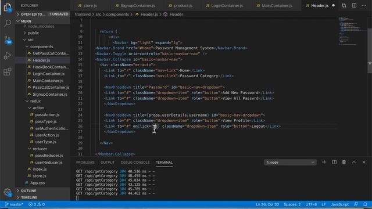Open the compare changes editor icon
372x209 pixels.
pyautogui.click(x=344, y=5)
